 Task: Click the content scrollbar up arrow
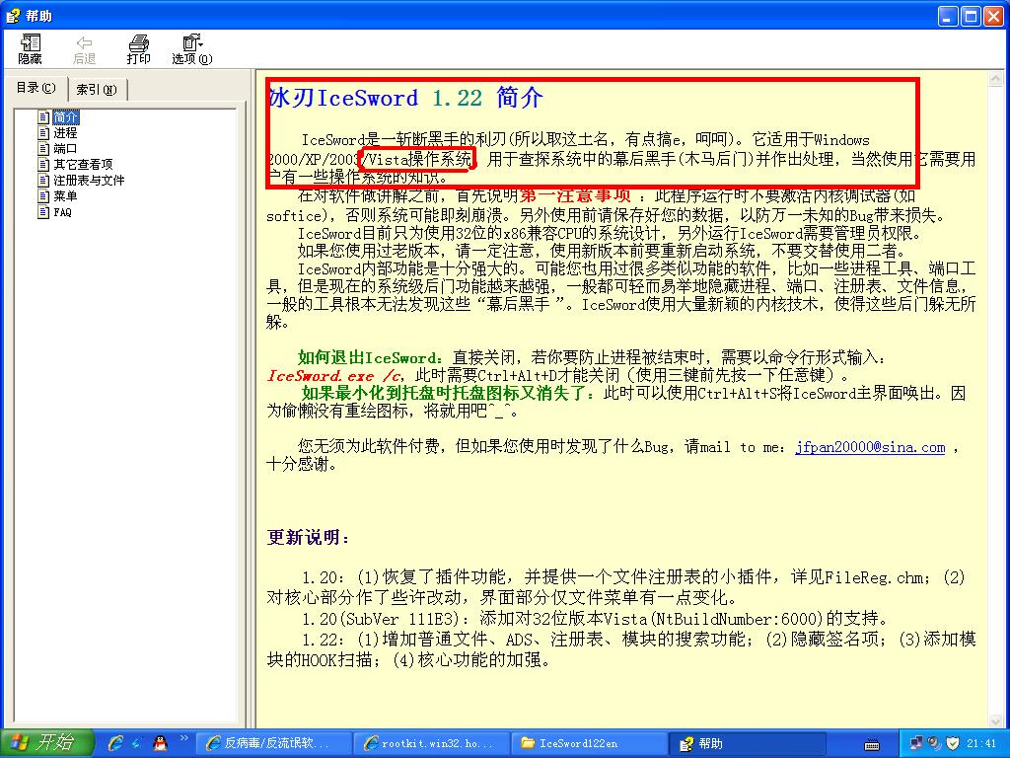point(996,79)
